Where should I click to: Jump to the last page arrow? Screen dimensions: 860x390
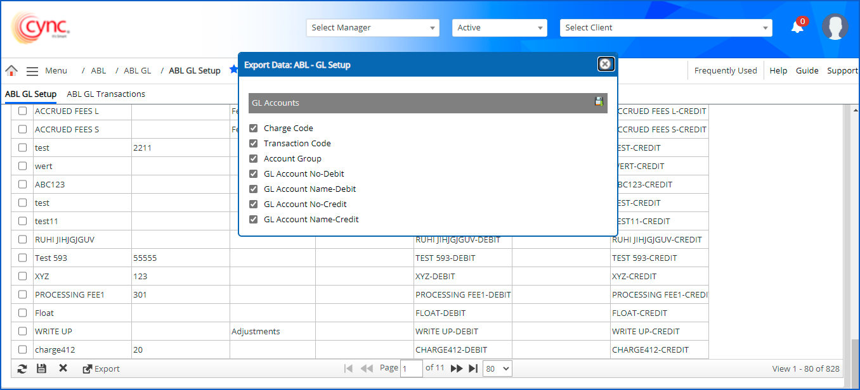[x=473, y=368]
